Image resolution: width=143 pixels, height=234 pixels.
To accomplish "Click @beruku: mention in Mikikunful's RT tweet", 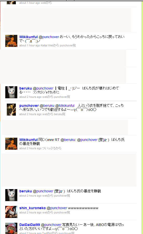I will 68,140.
